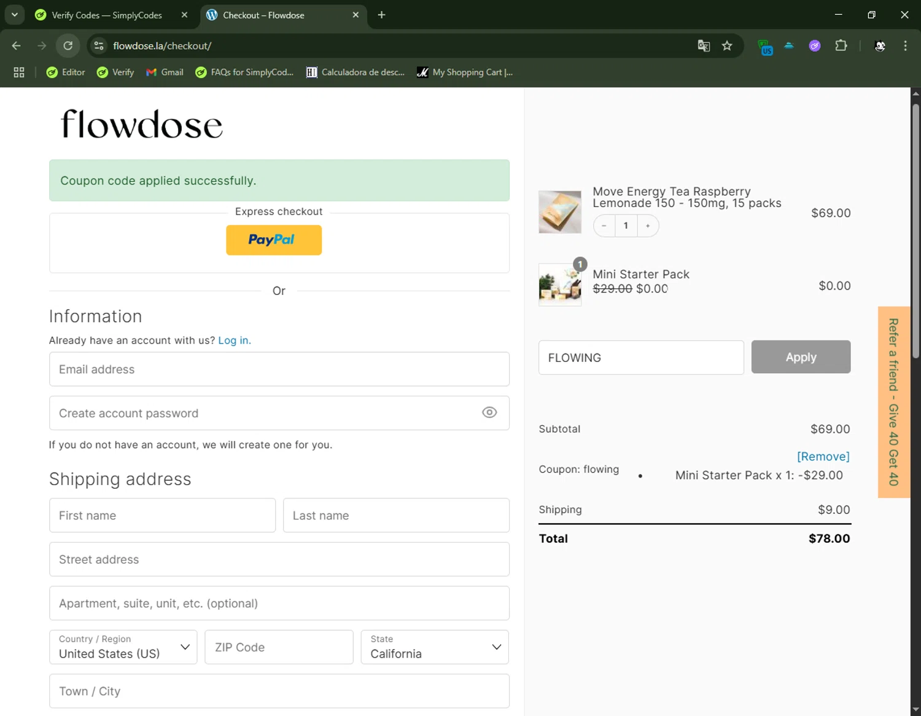
Task: Close the Checkout – Flowdose tab
Action: (x=356, y=15)
